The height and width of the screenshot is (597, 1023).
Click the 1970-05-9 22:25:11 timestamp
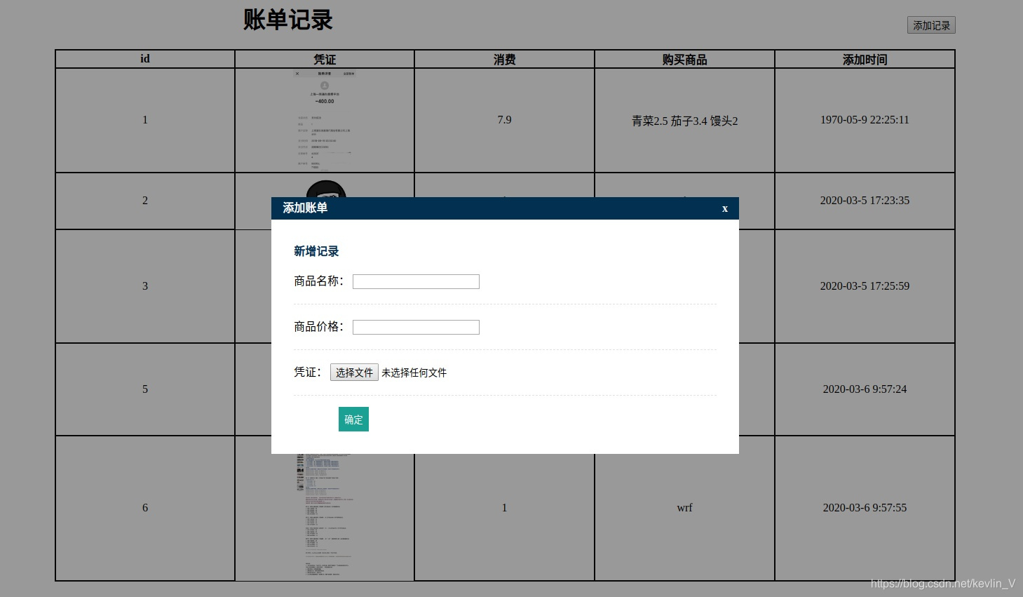(x=865, y=120)
